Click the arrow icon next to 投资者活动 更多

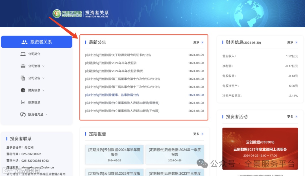pyautogui.click(x=296, y=116)
